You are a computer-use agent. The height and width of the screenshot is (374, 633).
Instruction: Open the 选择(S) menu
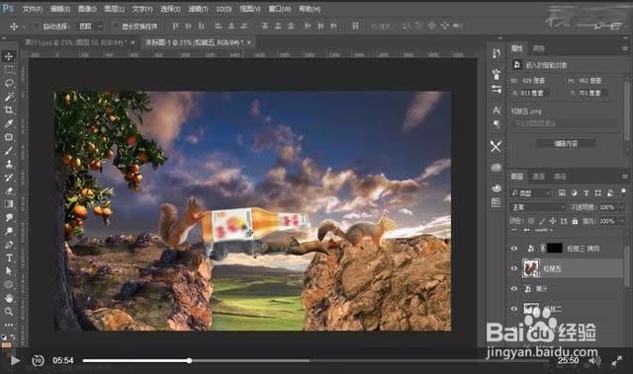coord(170,9)
